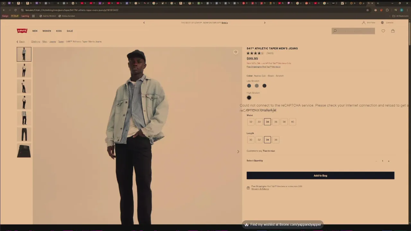Screen dimensions: 411x231
Task: Open the MEN navigation menu
Action: (35, 31)
